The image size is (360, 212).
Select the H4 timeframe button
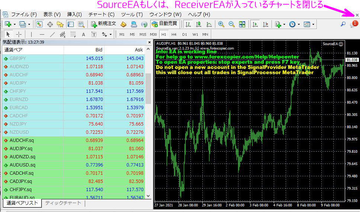pos(174,35)
